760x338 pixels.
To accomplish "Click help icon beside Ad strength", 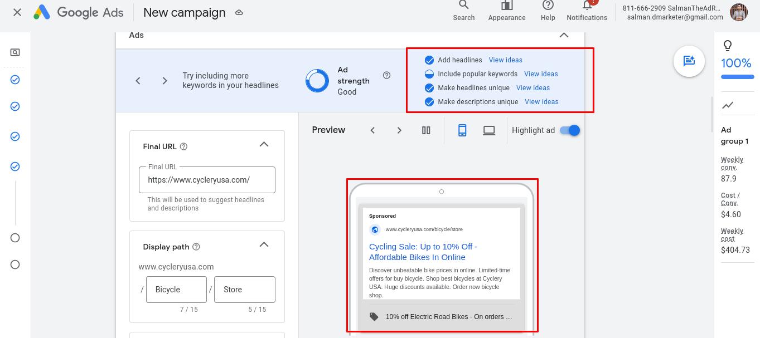I will tap(386, 75).
